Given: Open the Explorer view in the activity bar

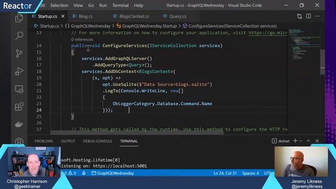Looking at the screenshot, I should click(x=19, y=18).
